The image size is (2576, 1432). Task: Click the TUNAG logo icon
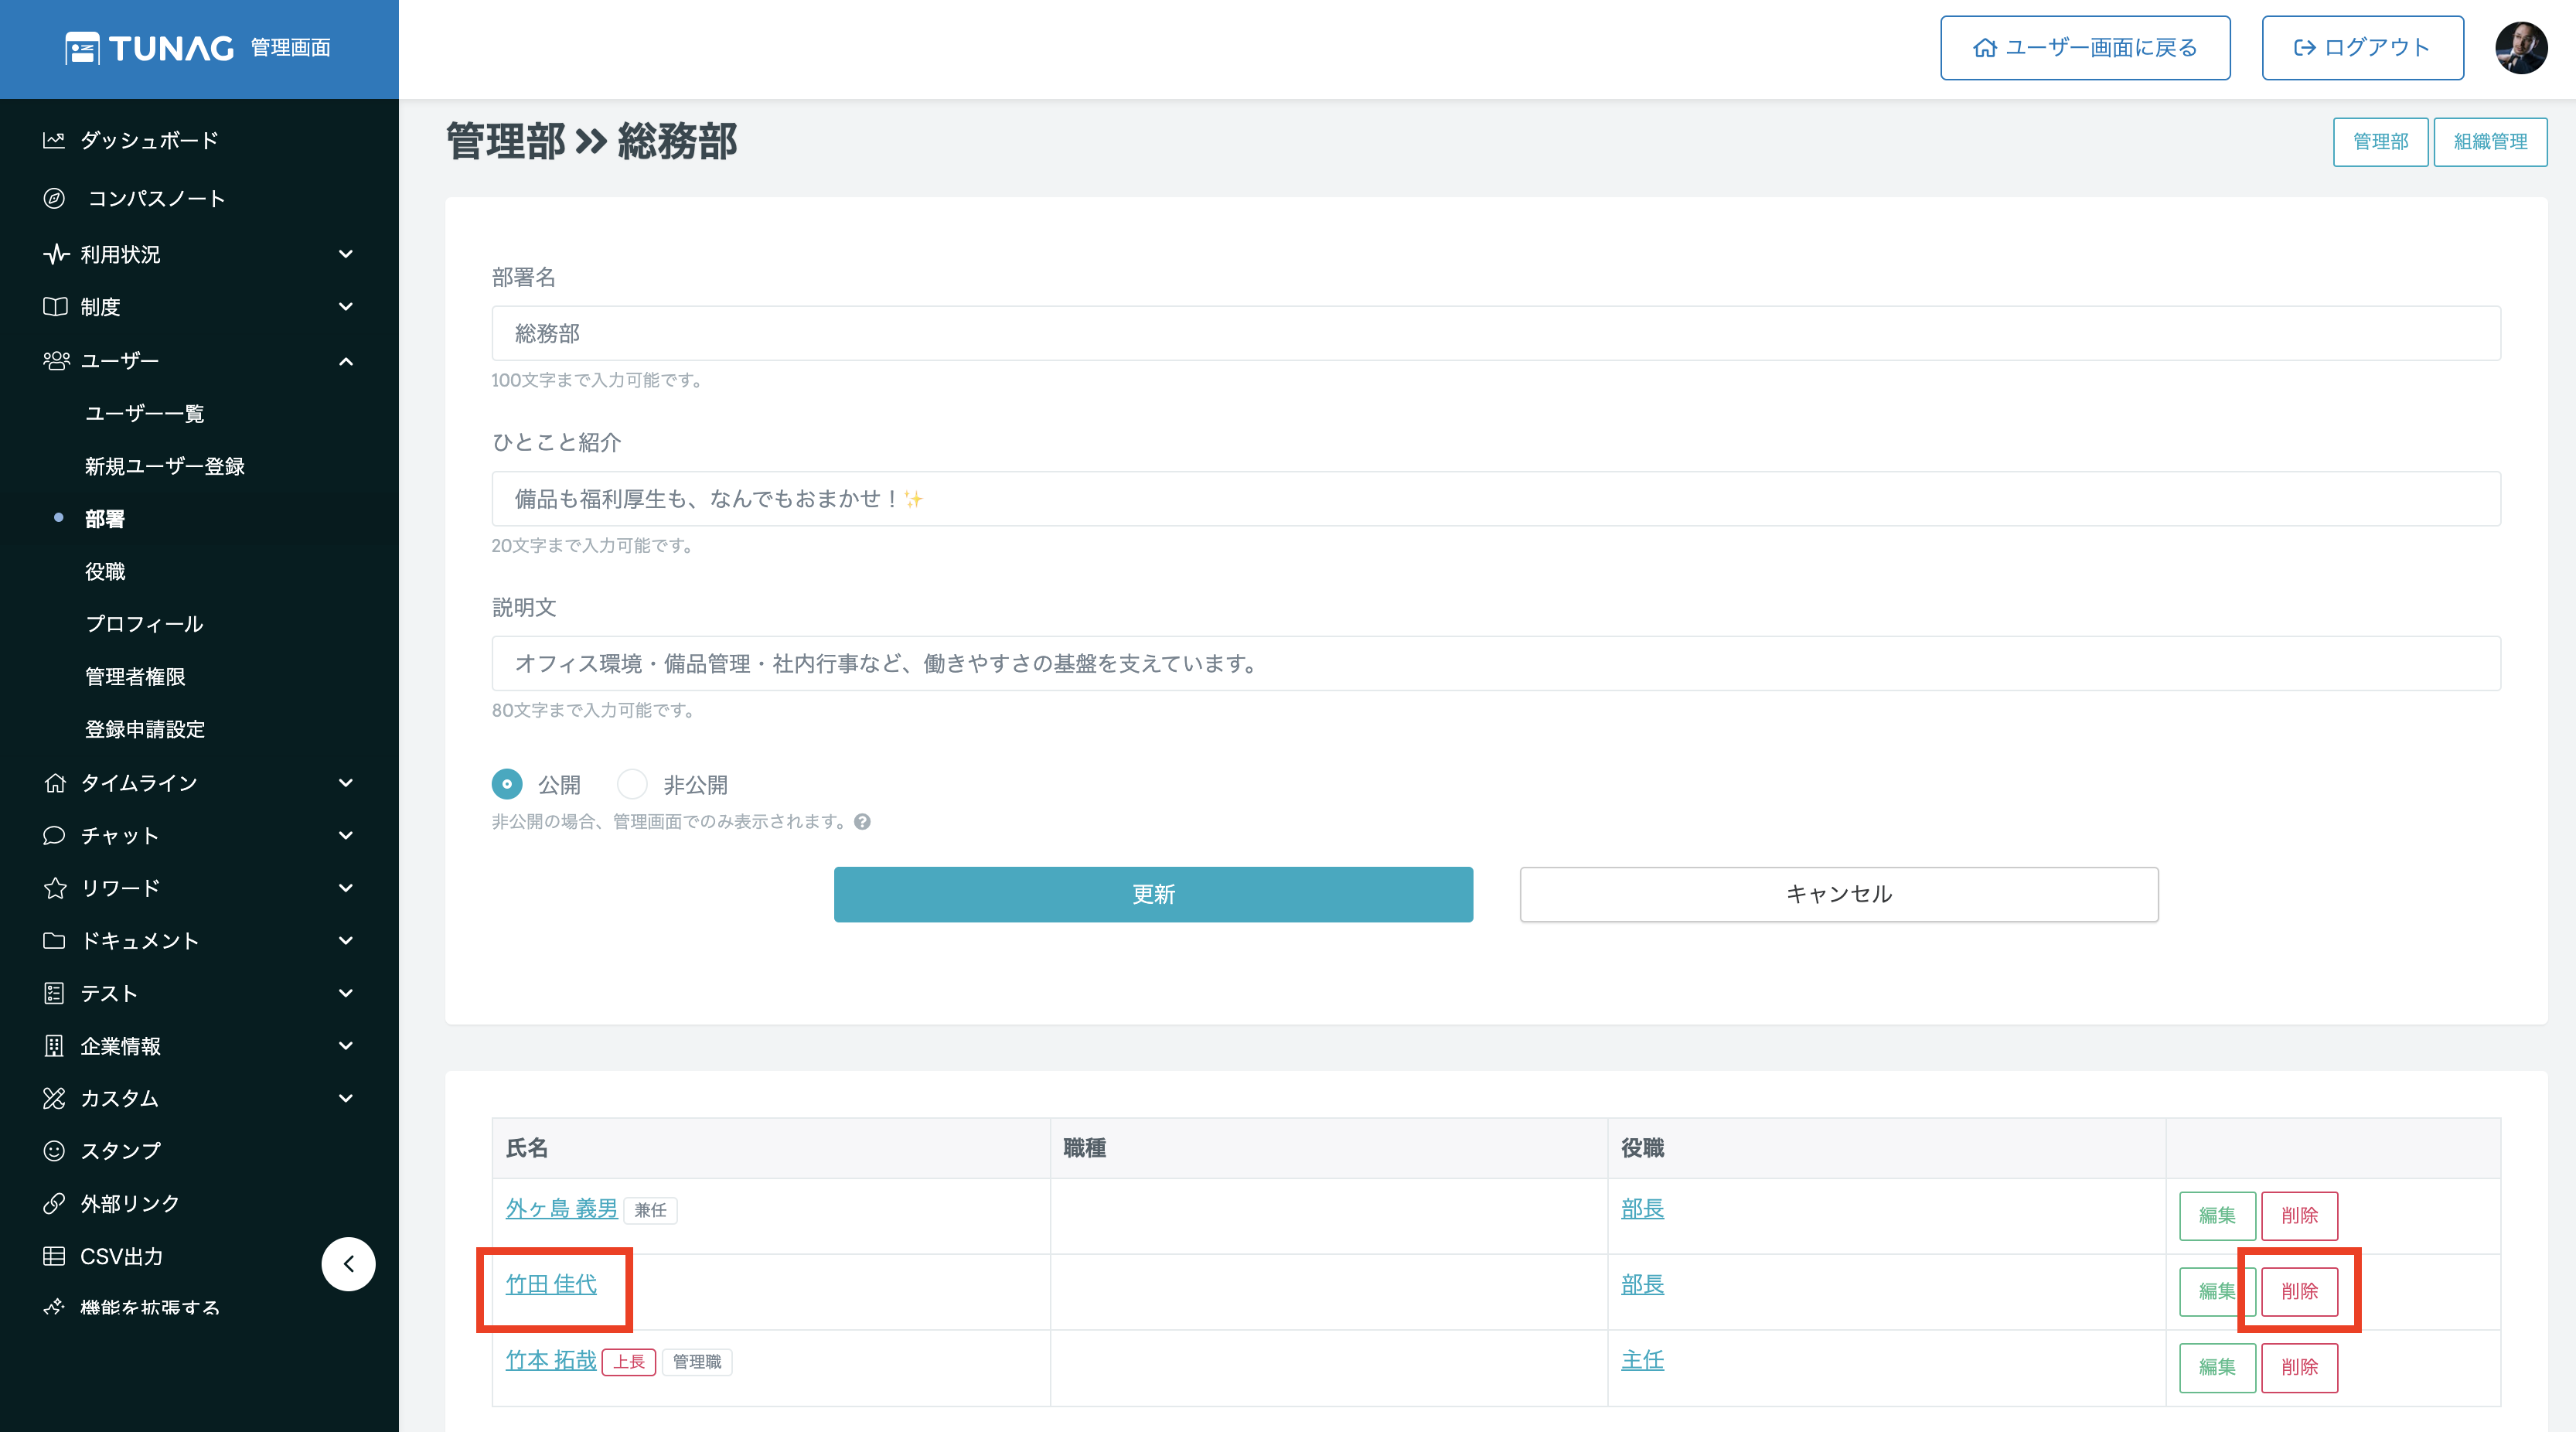(x=82, y=48)
